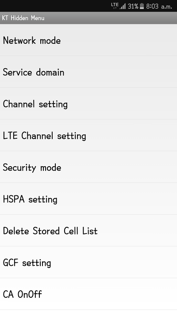Select Channel setting from the list
The height and width of the screenshot is (315, 177).
click(88, 104)
